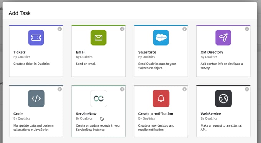Click the XM Directory card title
Image resolution: width=261 pixels, height=143 pixels.
pyautogui.click(x=212, y=52)
